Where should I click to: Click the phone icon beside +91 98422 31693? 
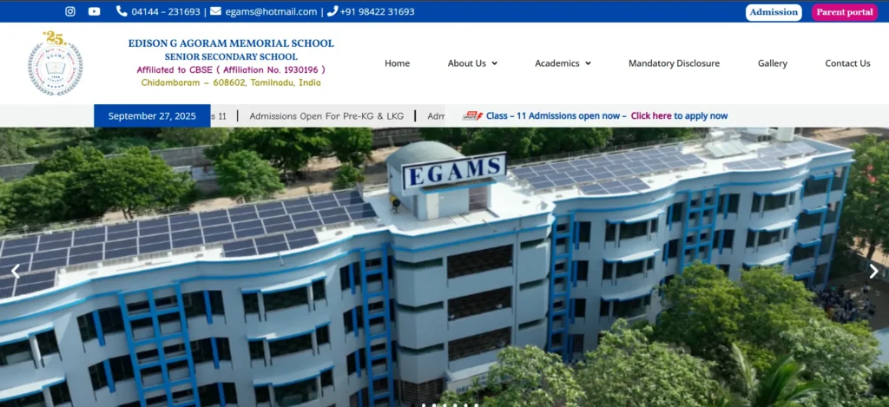[332, 11]
